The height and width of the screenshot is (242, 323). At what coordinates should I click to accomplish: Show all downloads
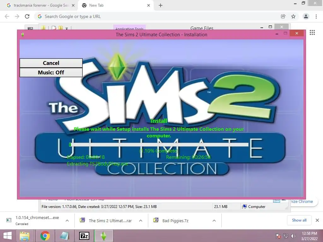(x=299, y=220)
